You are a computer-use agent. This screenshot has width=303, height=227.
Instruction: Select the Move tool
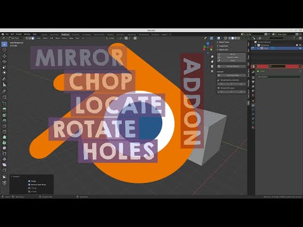pyautogui.click(x=4, y=56)
